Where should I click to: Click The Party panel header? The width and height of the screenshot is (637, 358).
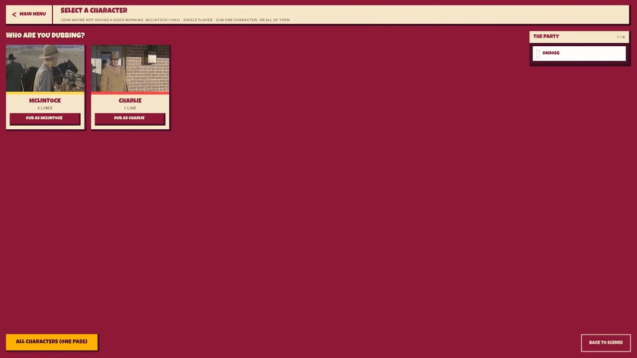click(579, 37)
